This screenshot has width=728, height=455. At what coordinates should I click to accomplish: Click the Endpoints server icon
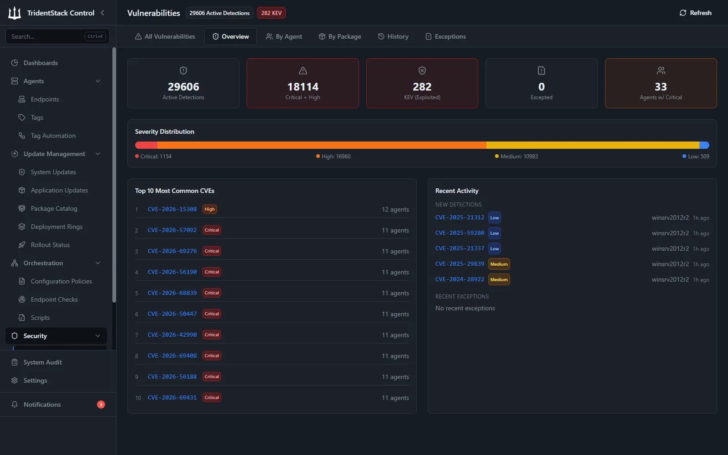[x=21, y=99]
